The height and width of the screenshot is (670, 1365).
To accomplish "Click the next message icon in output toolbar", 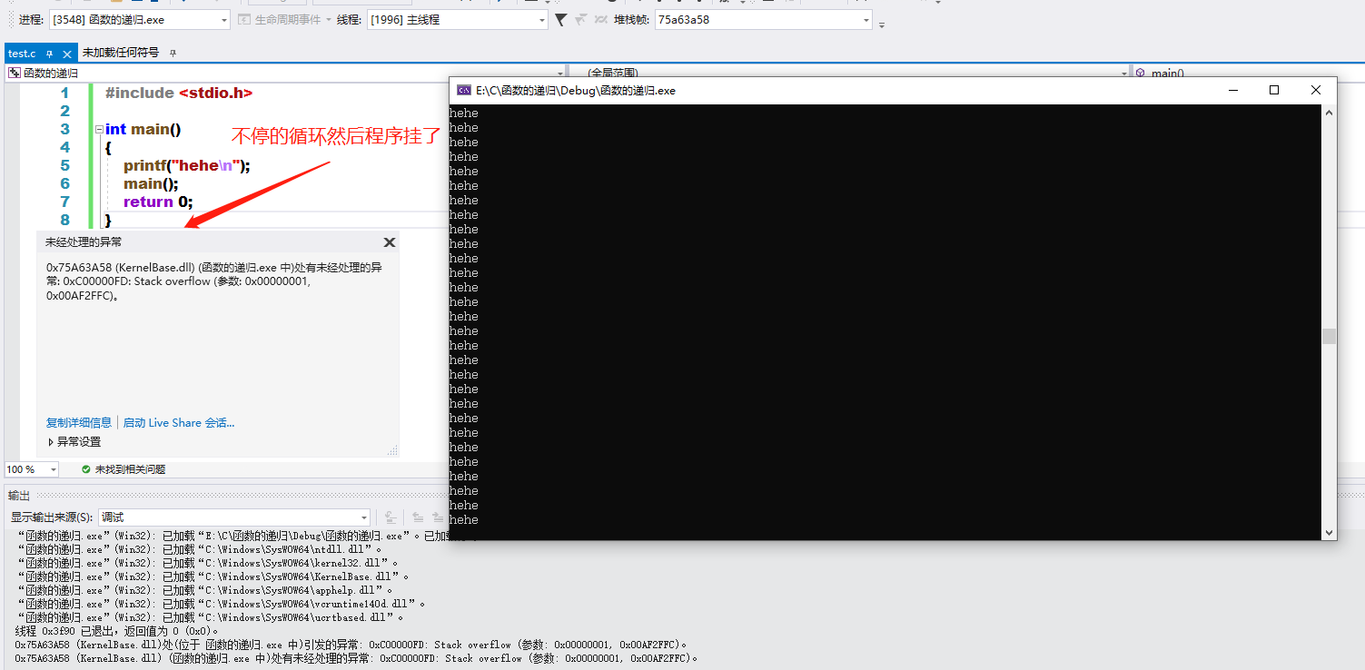I will coord(439,517).
